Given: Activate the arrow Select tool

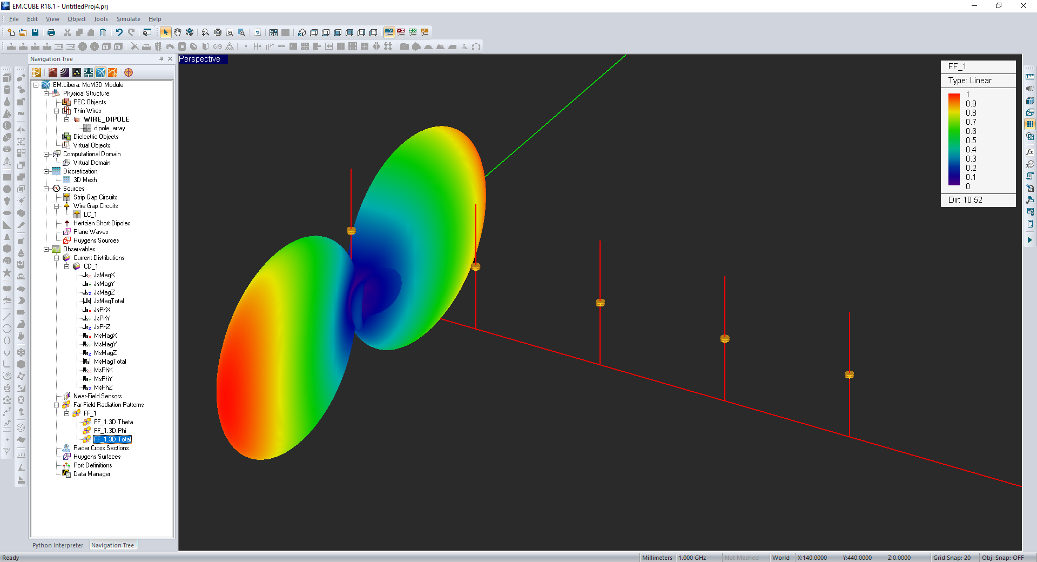Looking at the screenshot, I should [x=166, y=32].
